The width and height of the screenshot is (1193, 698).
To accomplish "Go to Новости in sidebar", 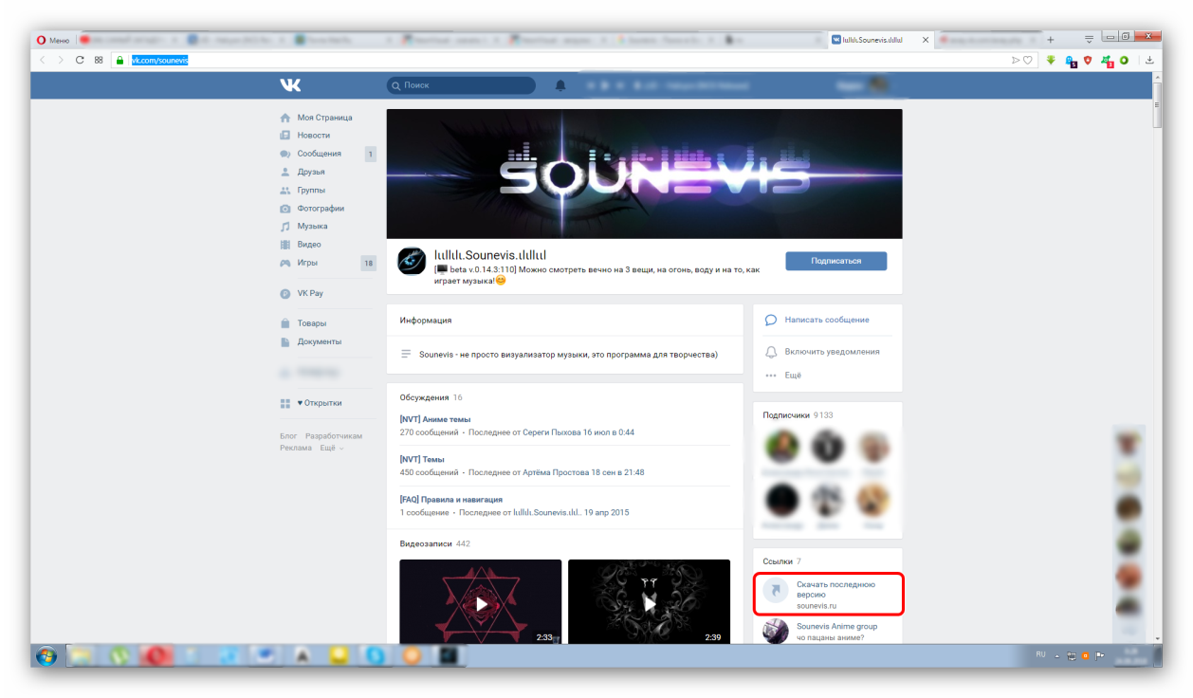I will coord(314,136).
